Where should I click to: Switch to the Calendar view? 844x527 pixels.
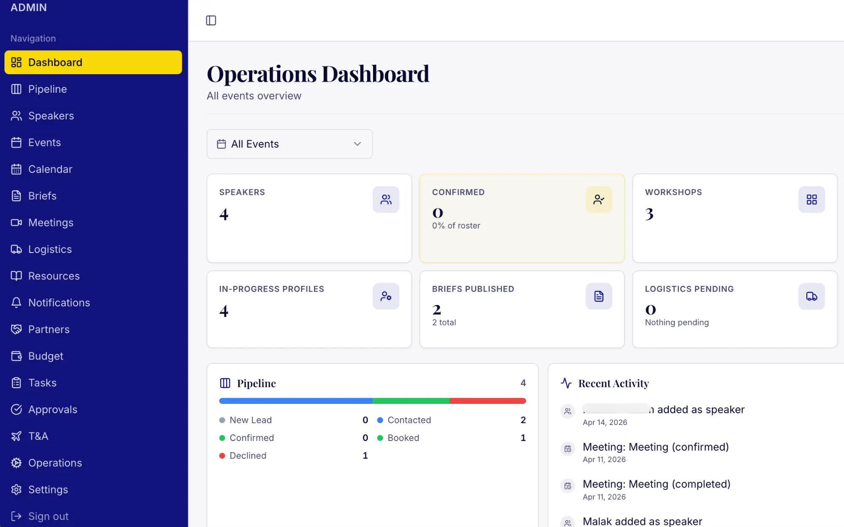click(93, 169)
